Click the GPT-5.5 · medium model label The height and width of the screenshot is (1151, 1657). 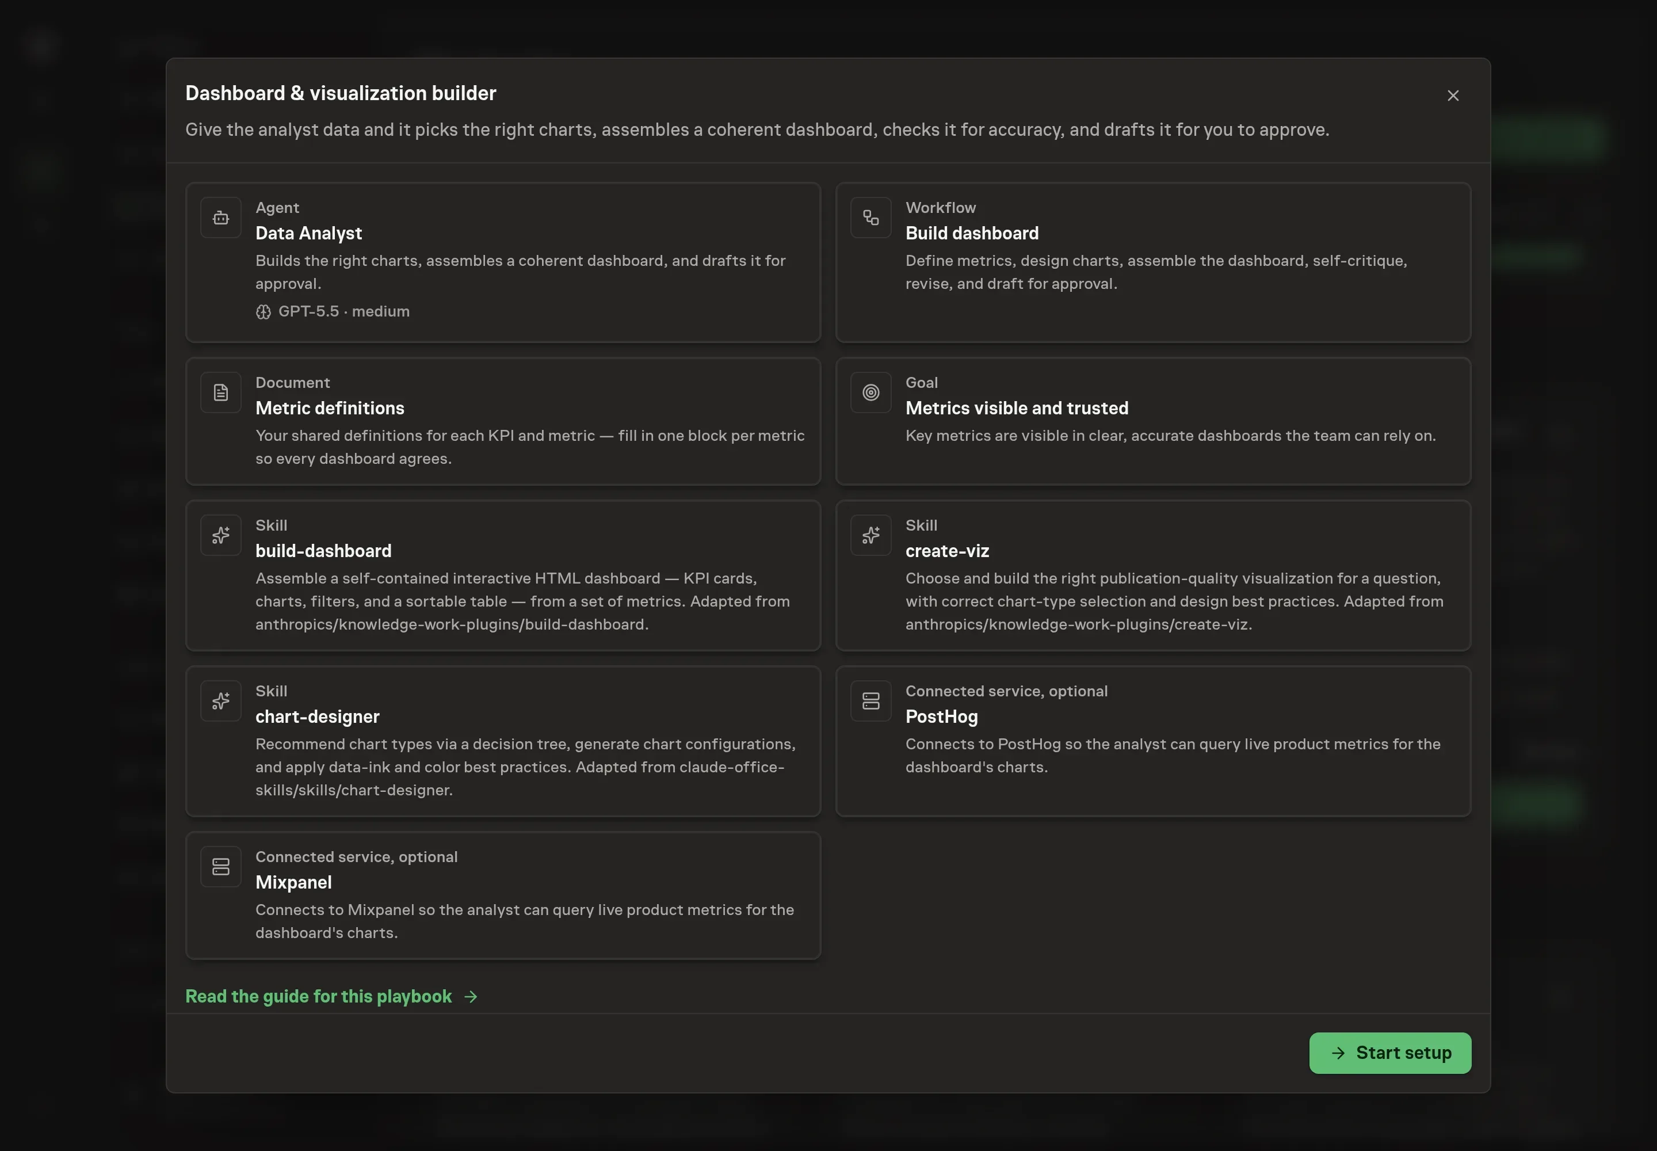344,311
